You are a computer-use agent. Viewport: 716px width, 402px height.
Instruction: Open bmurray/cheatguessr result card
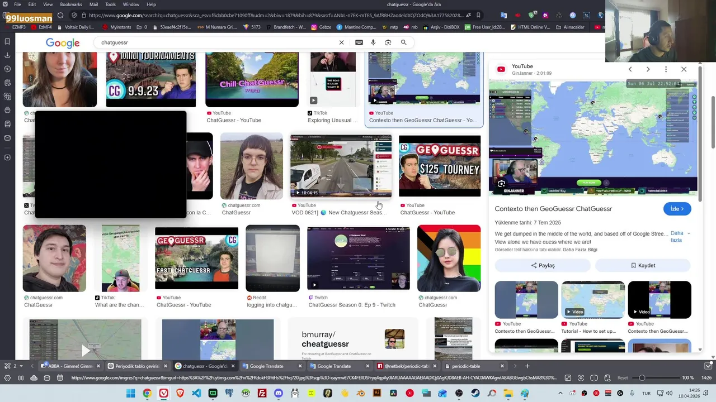tap(353, 339)
